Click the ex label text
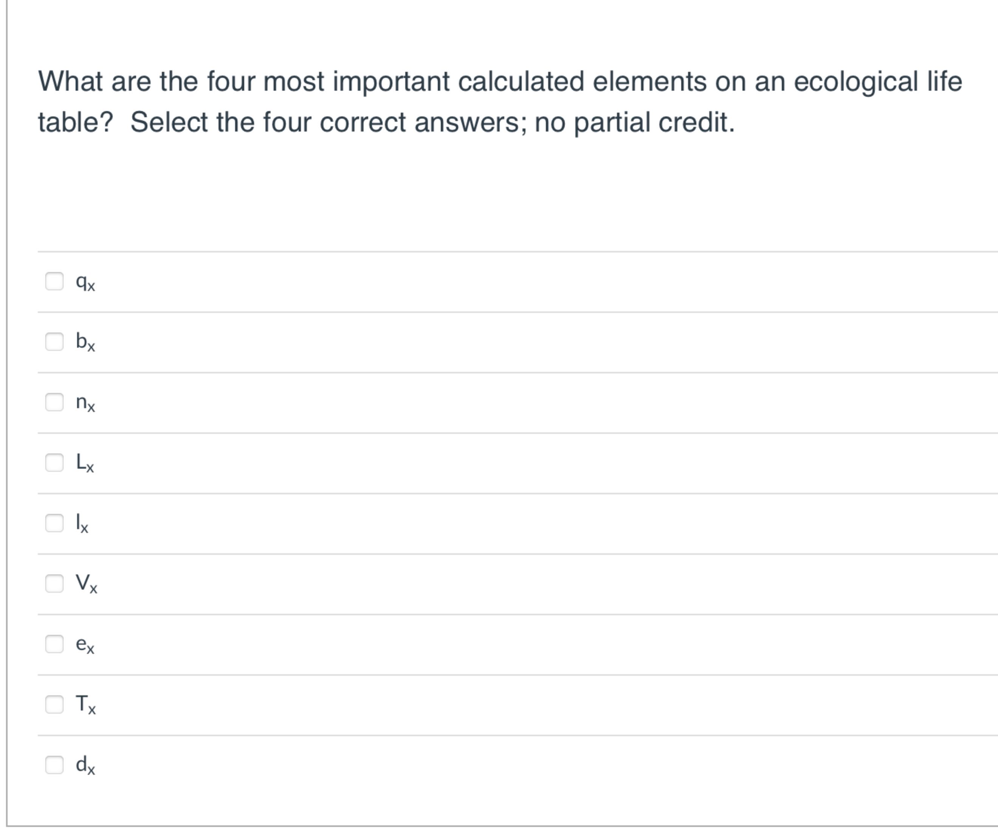Screen dimensions: 998x839 pos(85,646)
